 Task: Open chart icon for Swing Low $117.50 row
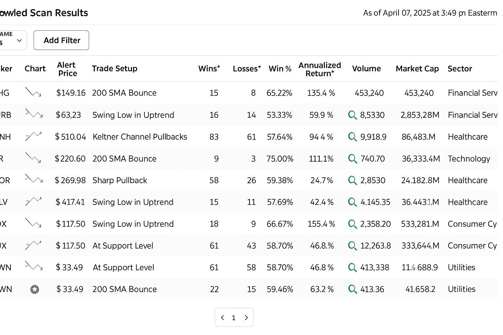click(x=33, y=223)
